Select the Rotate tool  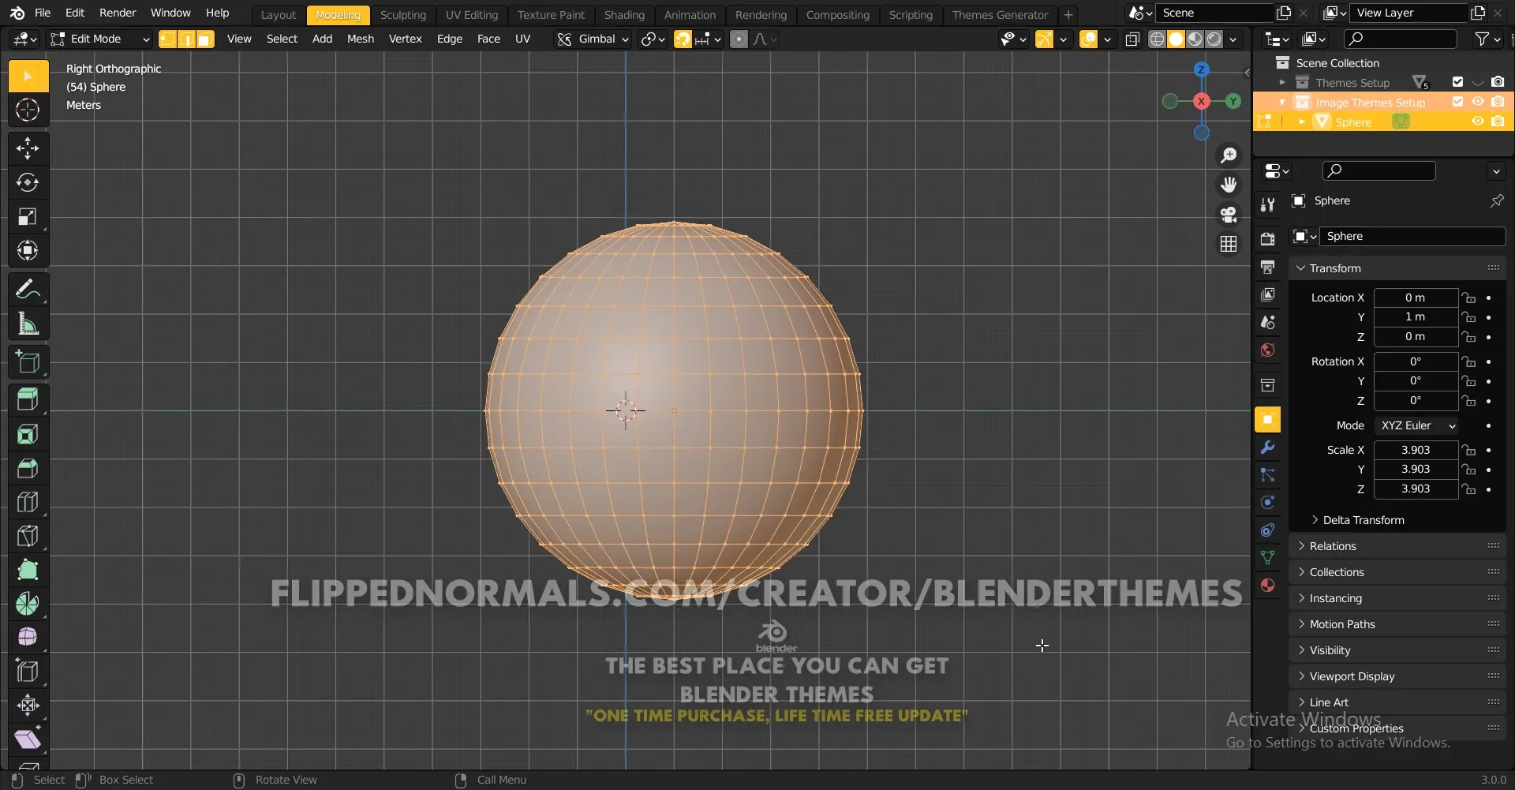28,182
